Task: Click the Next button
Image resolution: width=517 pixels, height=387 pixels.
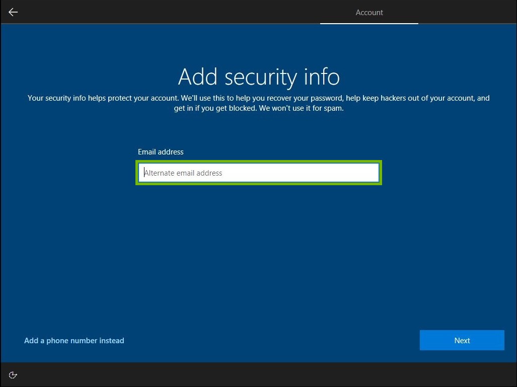Action: click(462, 340)
